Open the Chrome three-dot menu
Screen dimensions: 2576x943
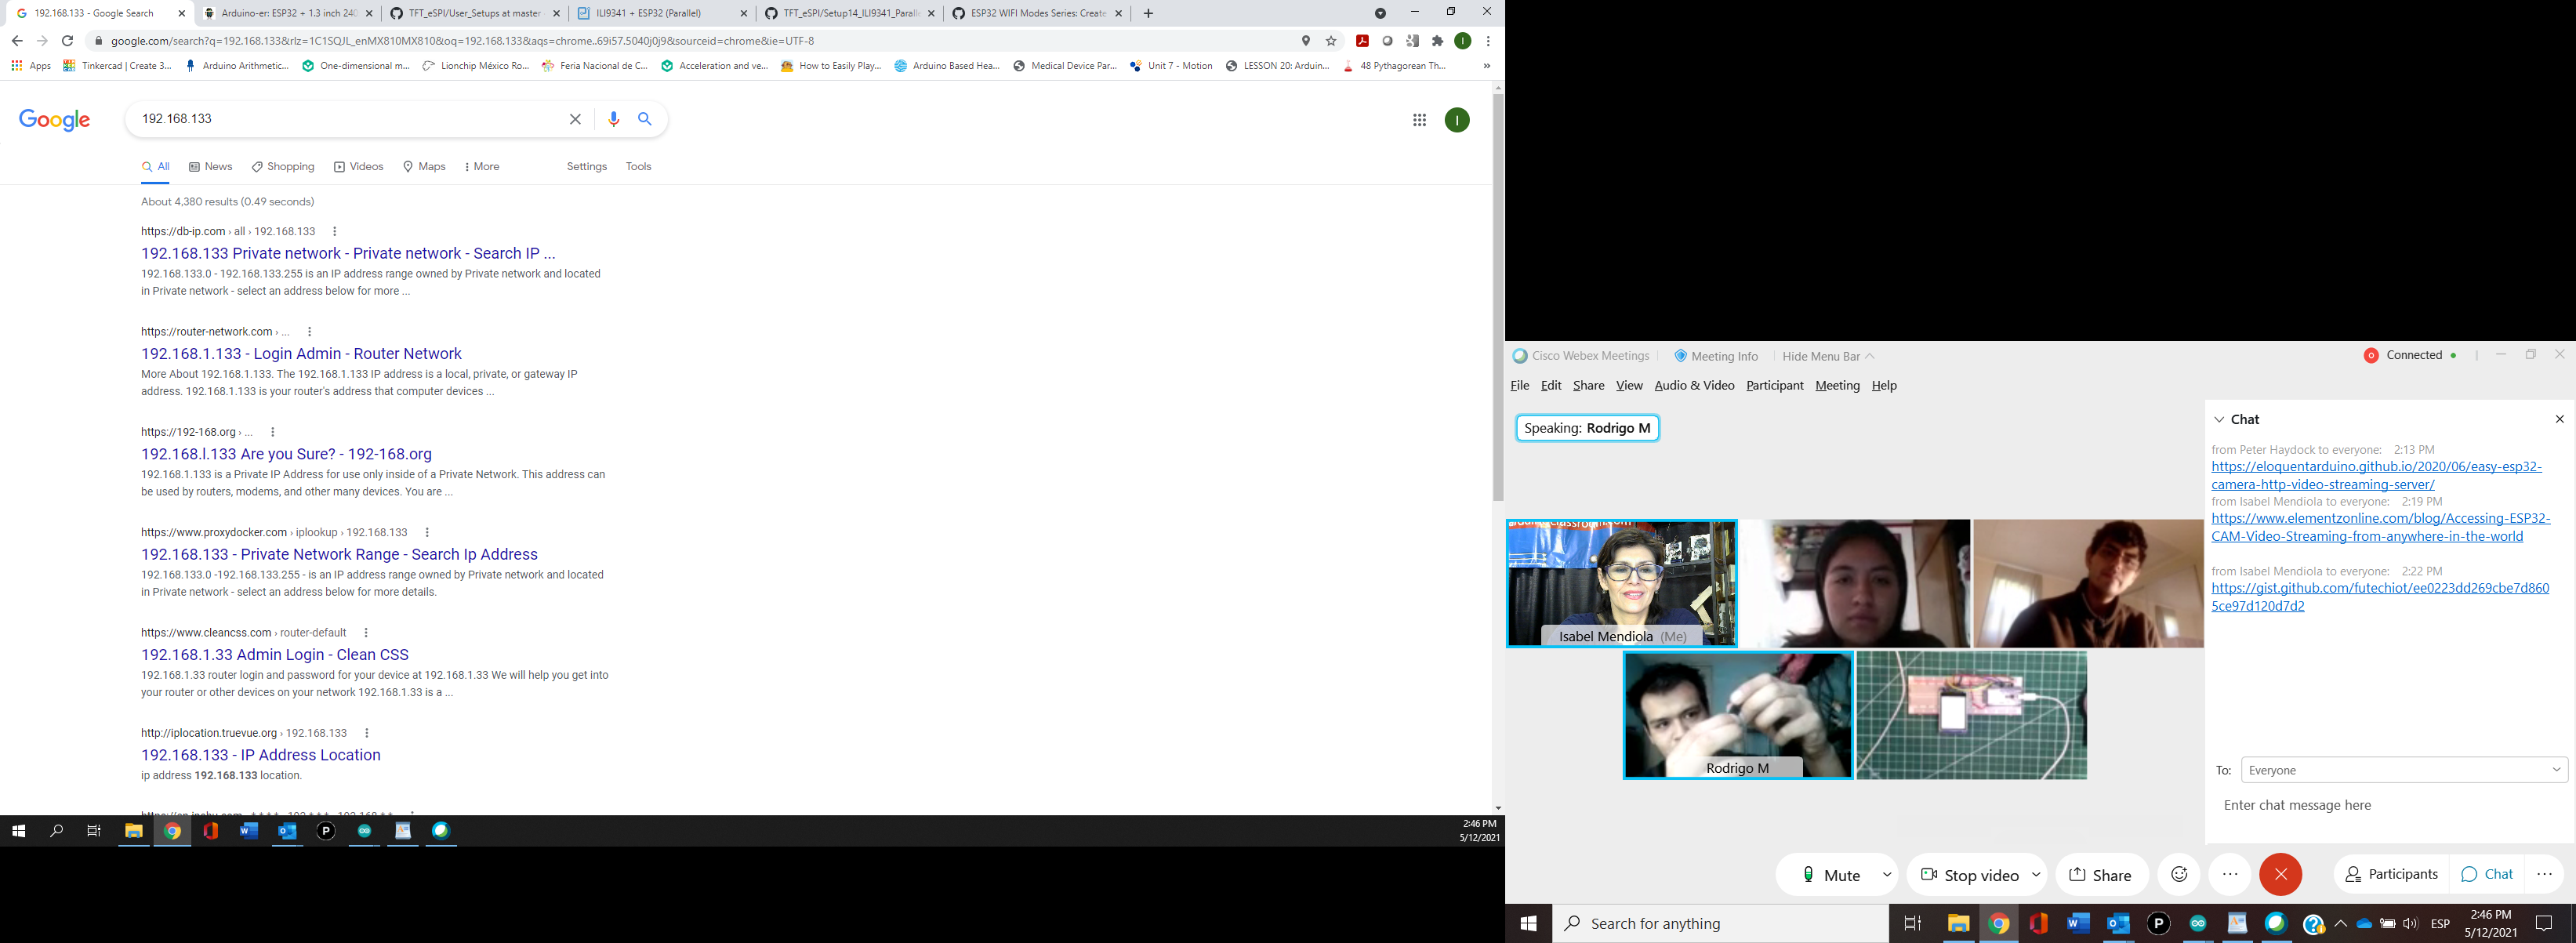[x=1489, y=41]
